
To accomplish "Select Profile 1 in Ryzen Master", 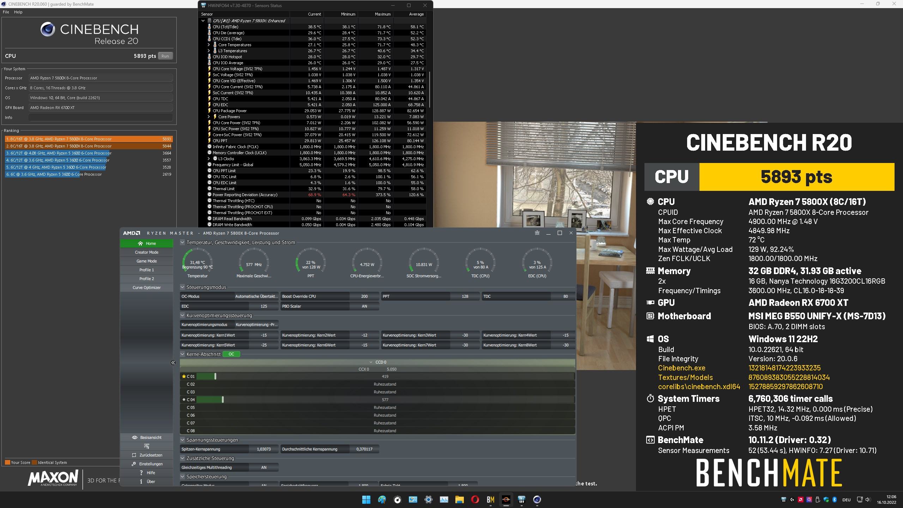I will pyautogui.click(x=147, y=270).
